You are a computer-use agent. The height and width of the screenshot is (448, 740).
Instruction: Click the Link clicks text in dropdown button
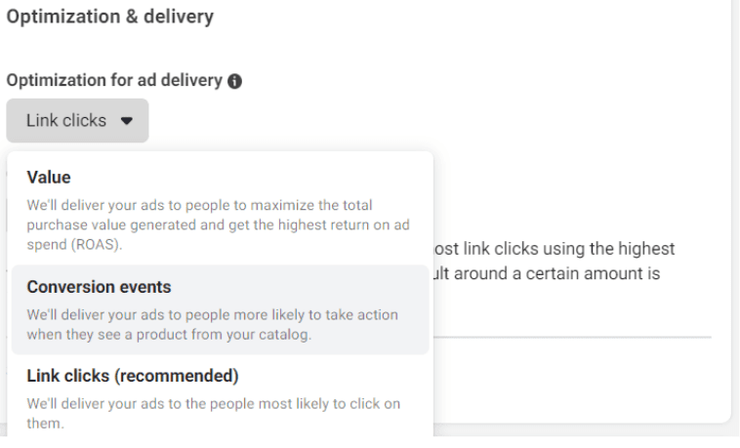(66, 120)
